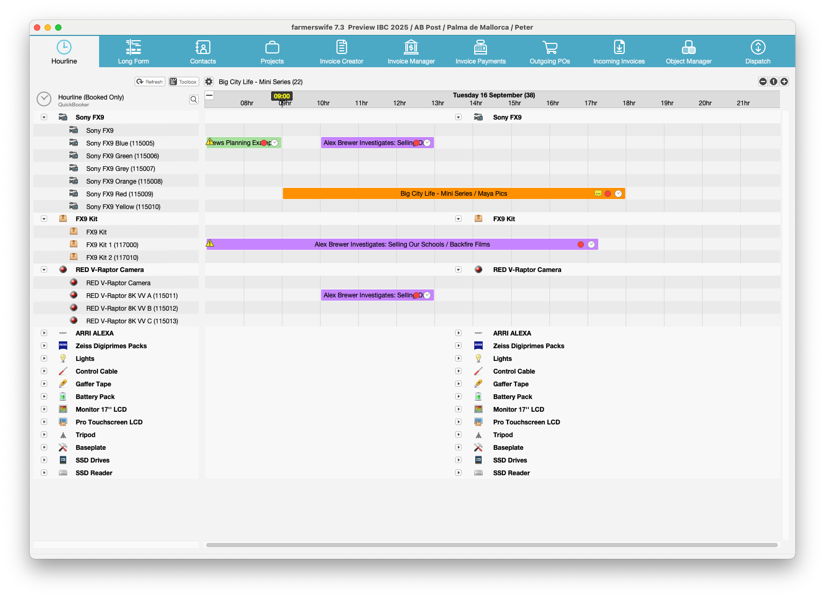The image size is (825, 598).
Task: Open Incoming Invoices icon
Action: pyautogui.click(x=619, y=47)
